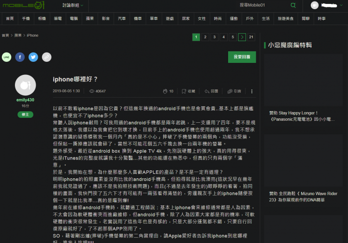The width and height of the screenshot is (348, 243).
Task: Click the 樓主 badge
Action: pos(25,114)
